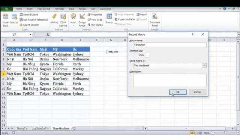Viewport: 240px width, 135px height.
Task: Switch to the Home tab
Action: pyautogui.click(x=19, y=9)
